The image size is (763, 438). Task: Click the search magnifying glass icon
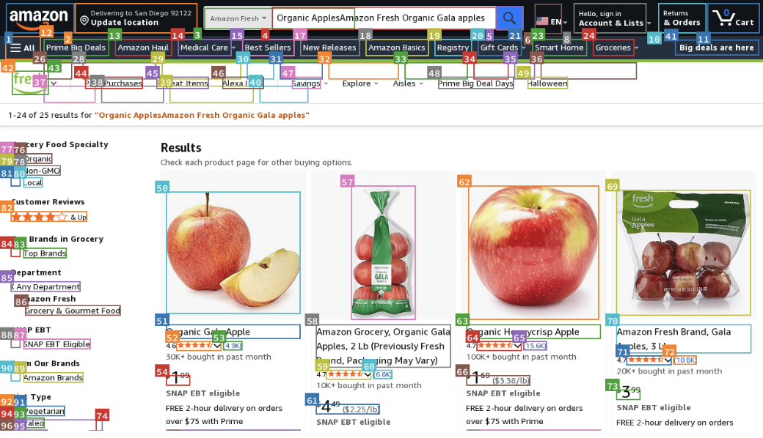pos(509,17)
